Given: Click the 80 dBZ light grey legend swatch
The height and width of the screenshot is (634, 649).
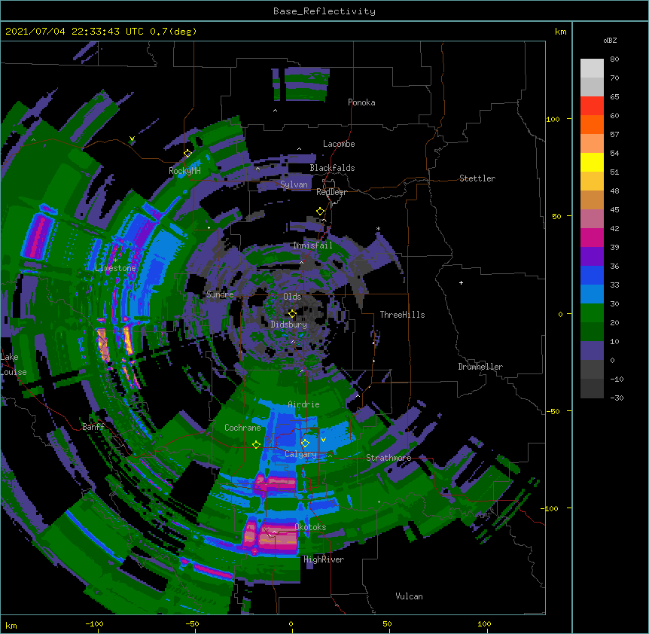Looking at the screenshot, I should point(592,69).
